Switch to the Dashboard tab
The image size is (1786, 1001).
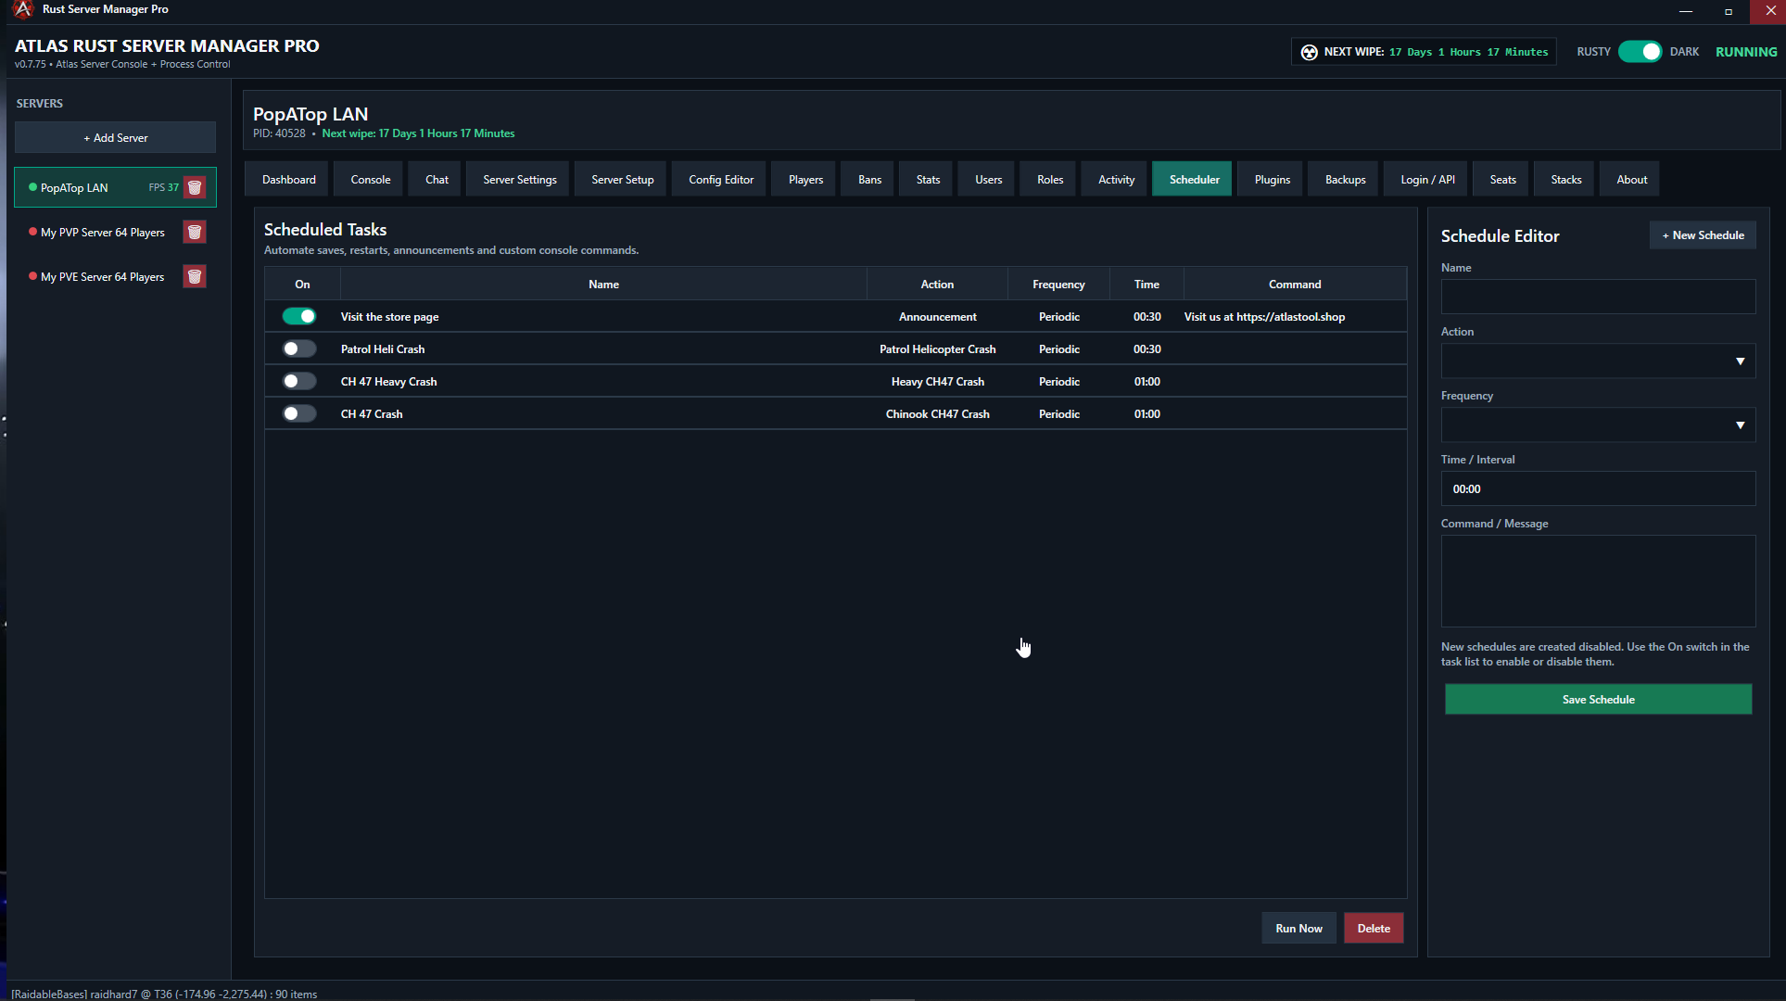pos(288,179)
